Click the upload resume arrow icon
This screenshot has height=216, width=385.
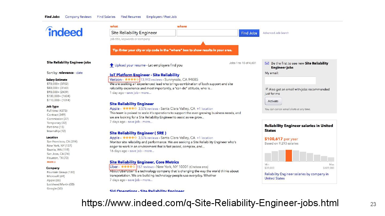pyautogui.click(x=112, y=65)
